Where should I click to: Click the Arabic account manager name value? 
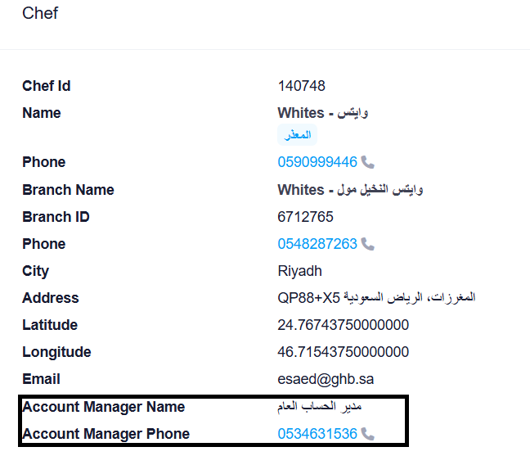tap(320, 406)
